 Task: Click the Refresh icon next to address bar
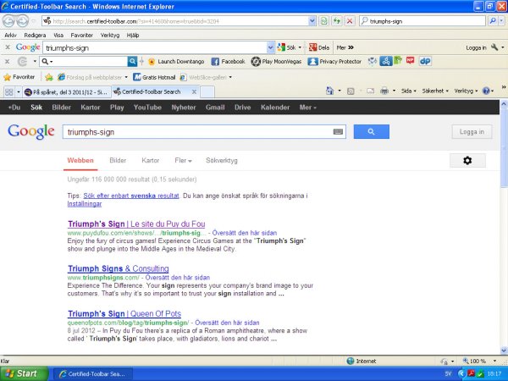point(337,21)
